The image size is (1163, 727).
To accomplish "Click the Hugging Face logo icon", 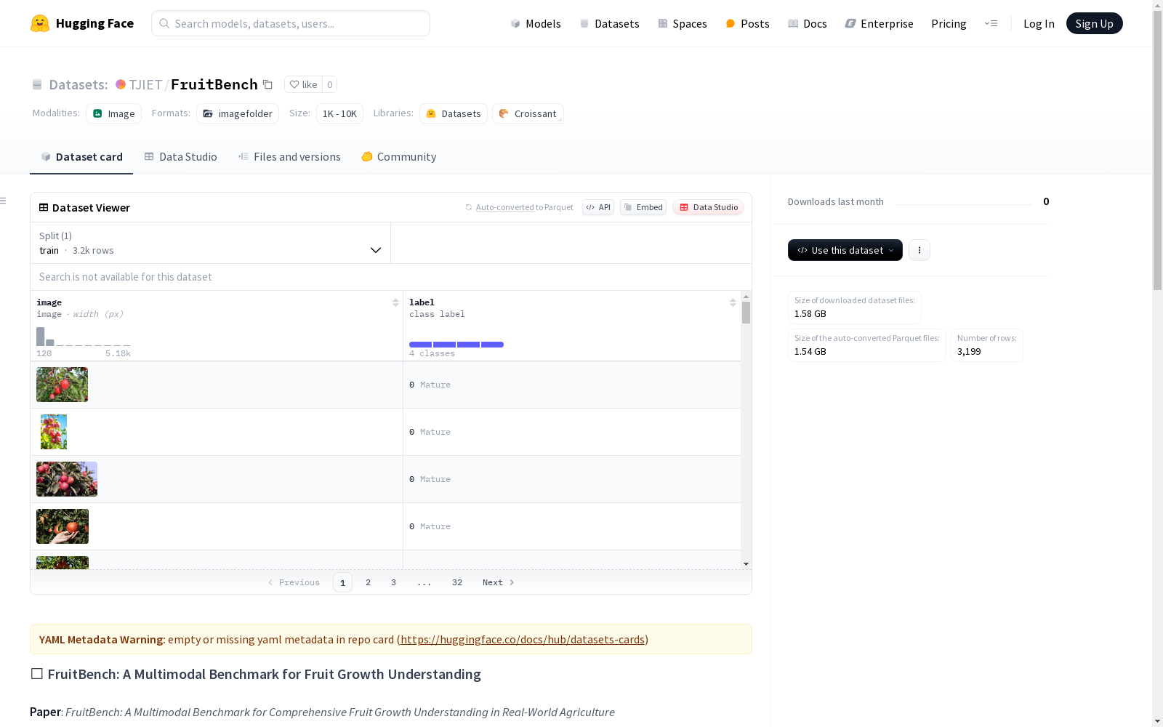I will (x=40, y=23).
